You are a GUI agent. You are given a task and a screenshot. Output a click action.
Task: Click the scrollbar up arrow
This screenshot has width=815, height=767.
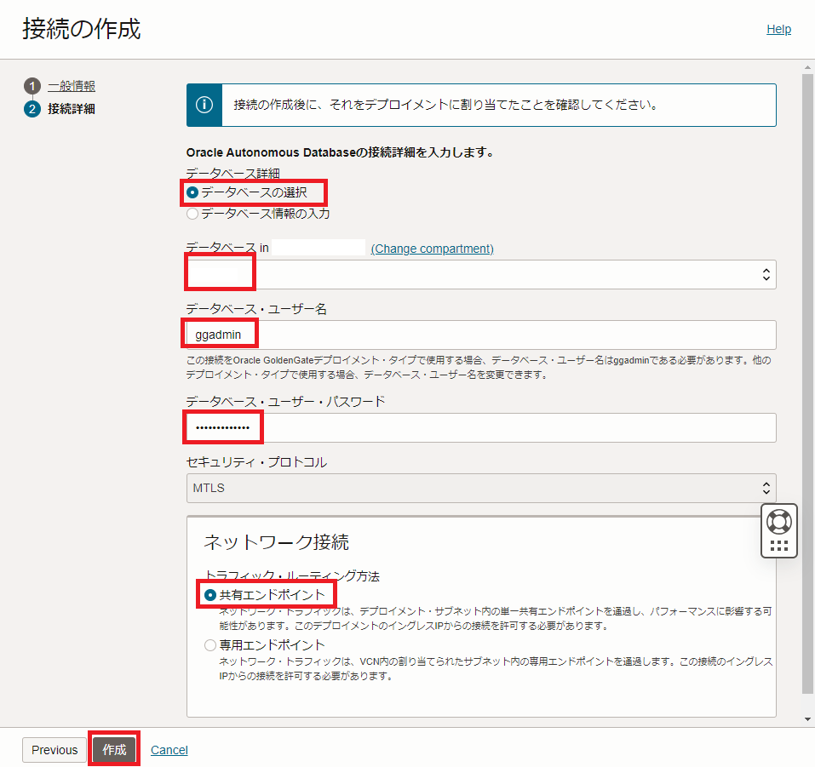tap(807, 66)
